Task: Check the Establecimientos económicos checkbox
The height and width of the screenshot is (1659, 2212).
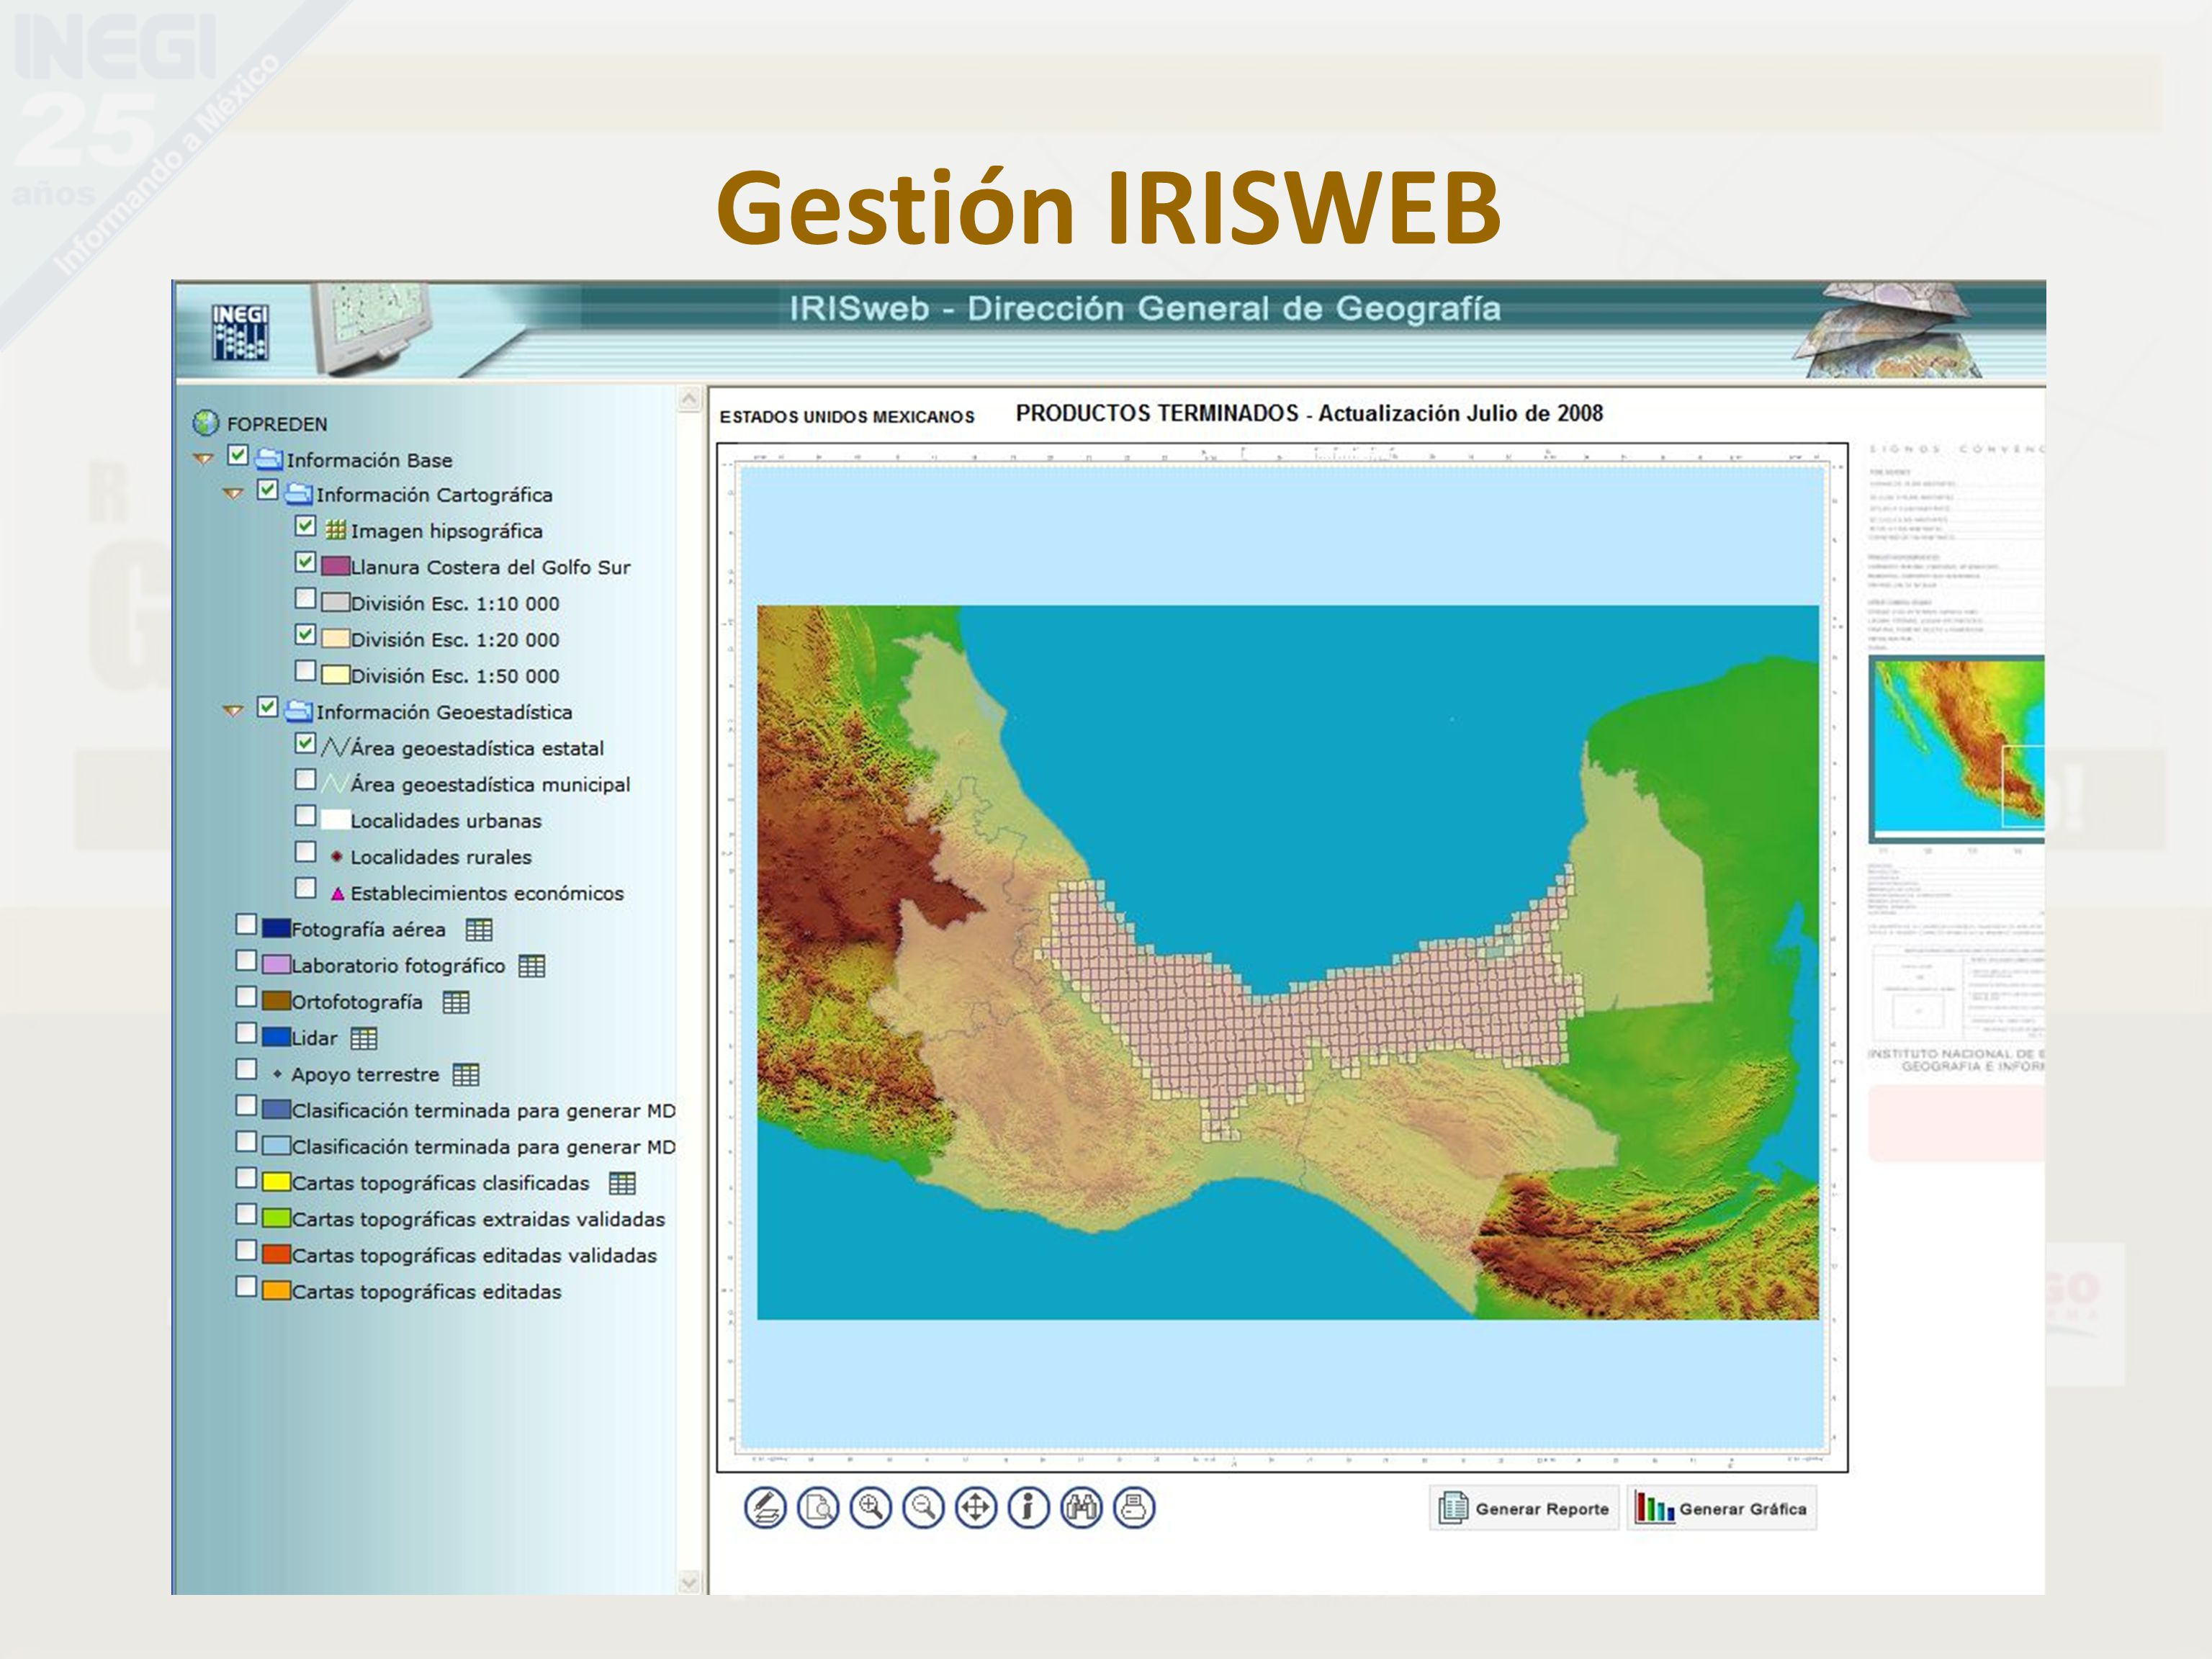Action: click(x=306, y=888)
